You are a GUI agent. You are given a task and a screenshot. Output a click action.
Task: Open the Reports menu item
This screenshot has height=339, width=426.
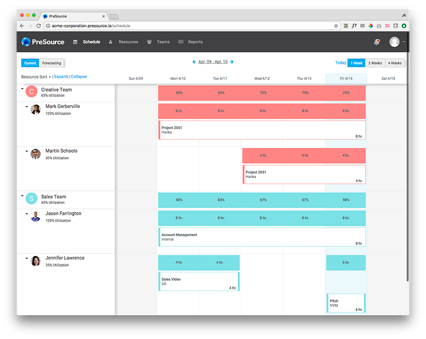(x=195, y=42)
